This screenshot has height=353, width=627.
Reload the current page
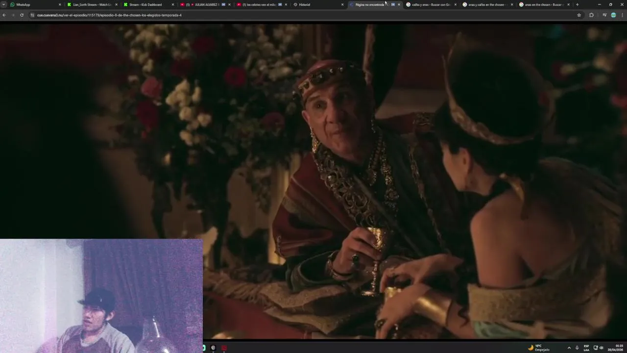[x=22, y=15]
